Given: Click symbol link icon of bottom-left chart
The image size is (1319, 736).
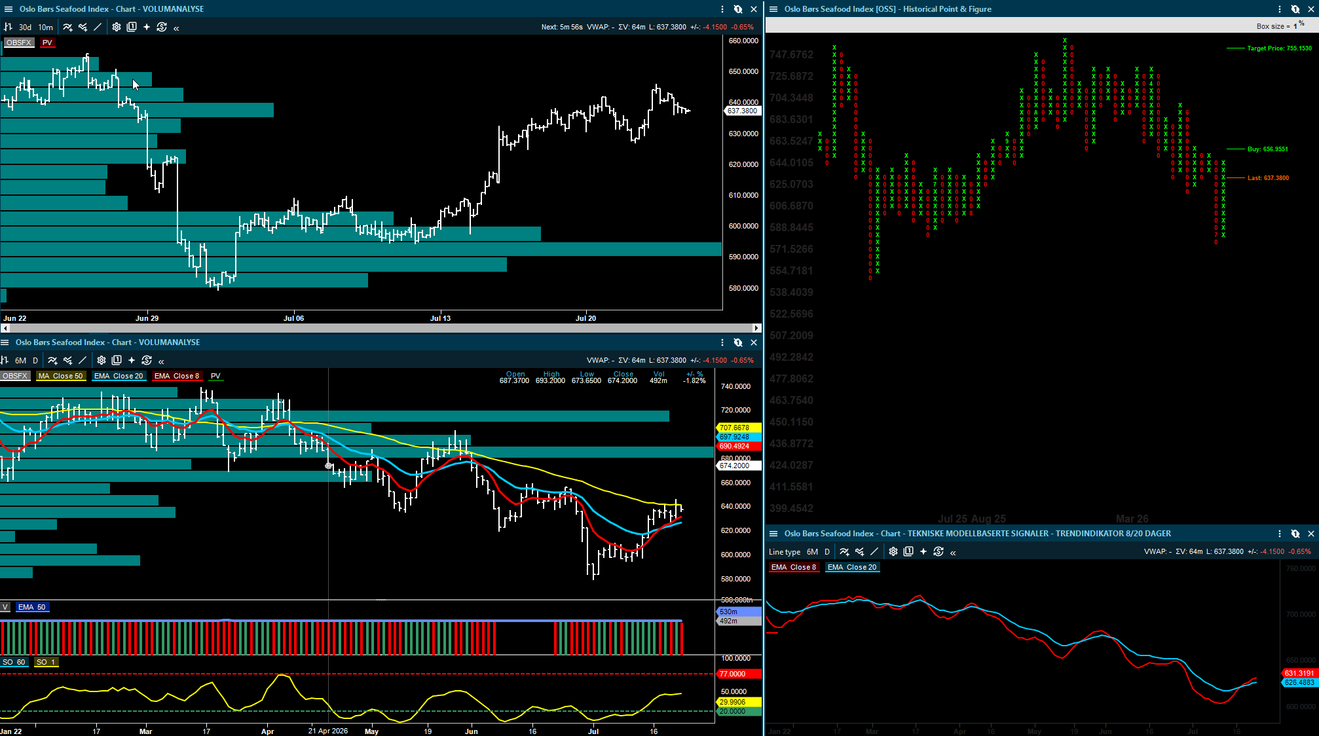Looking at the screenshot, I should tap(738, 342).
